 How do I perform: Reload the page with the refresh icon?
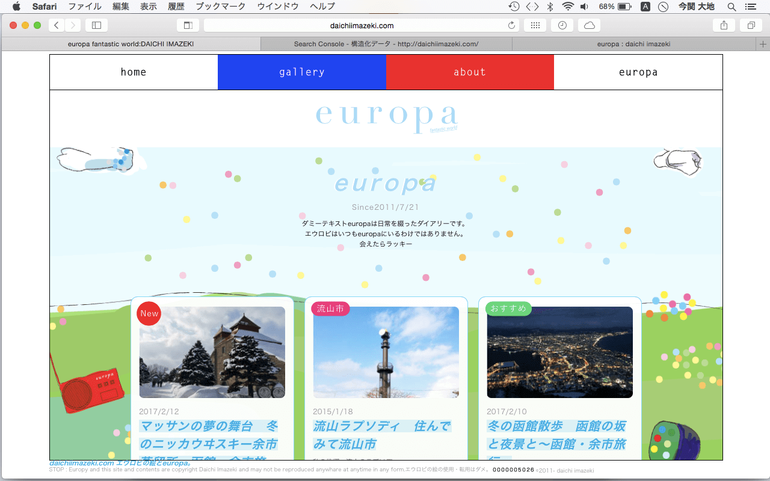512,25
